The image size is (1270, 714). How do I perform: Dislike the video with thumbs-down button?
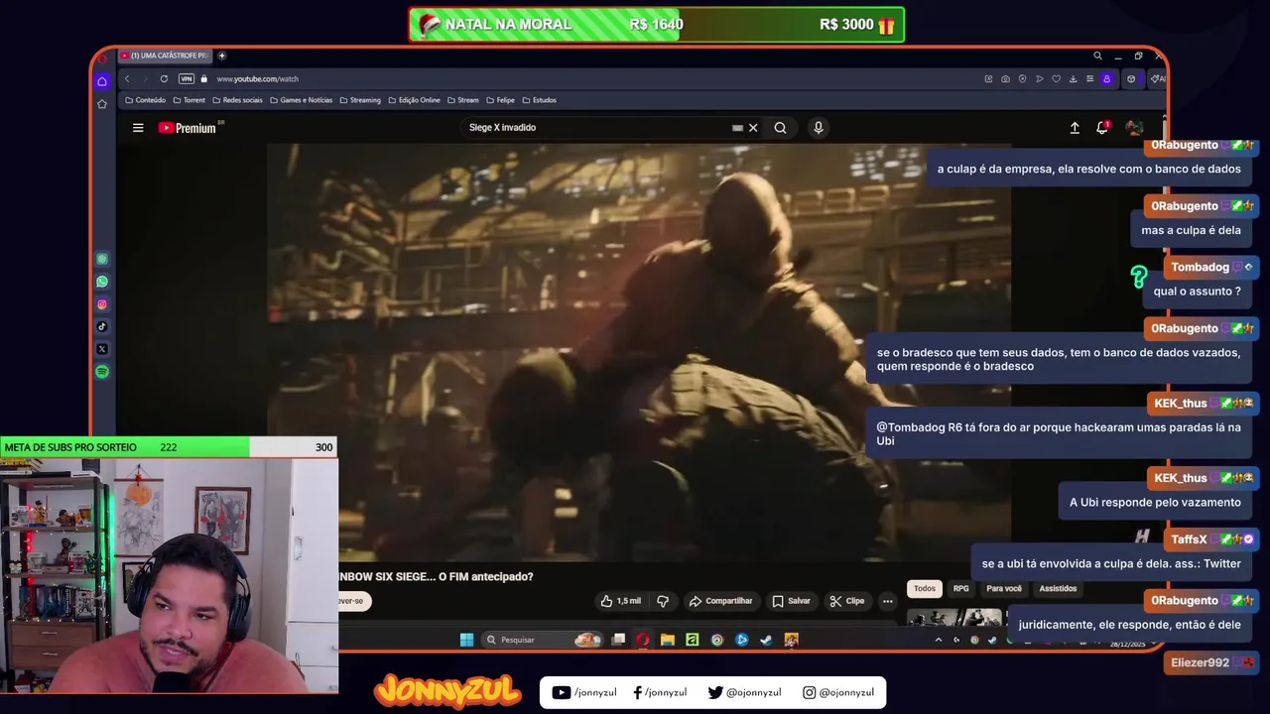663,601
